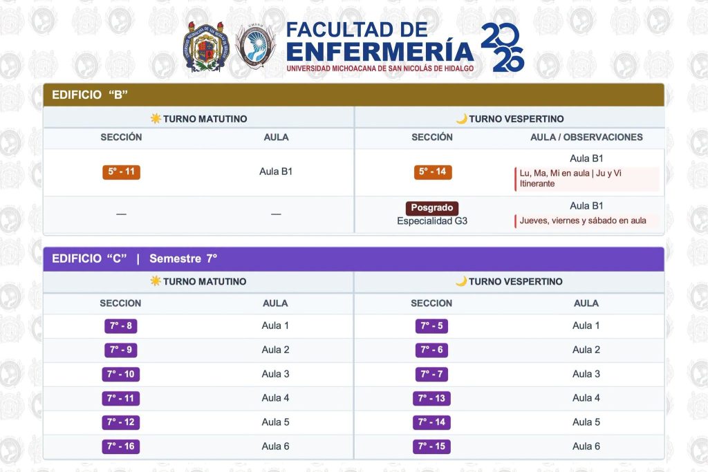Click the Especialidad G3 text
This screenshot has width=708, height=472.
[432, 221]
